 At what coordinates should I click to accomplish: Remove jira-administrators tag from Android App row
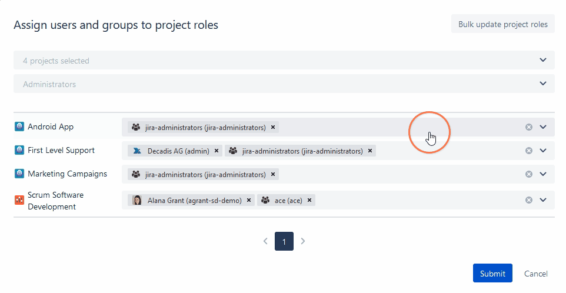(x=273, y=127)
